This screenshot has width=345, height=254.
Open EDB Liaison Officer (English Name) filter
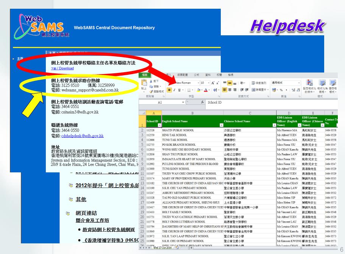[x=299, y=125]
